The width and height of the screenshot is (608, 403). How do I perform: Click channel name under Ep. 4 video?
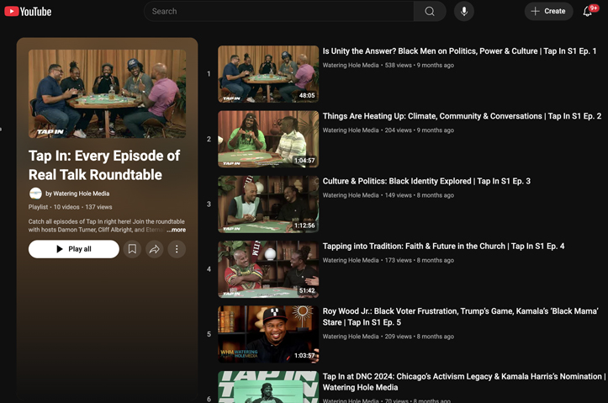[351, 260]
